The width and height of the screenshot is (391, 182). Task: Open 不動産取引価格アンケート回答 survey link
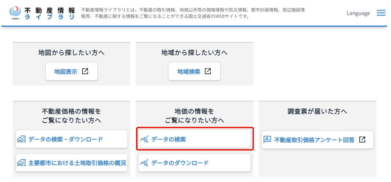317,140
